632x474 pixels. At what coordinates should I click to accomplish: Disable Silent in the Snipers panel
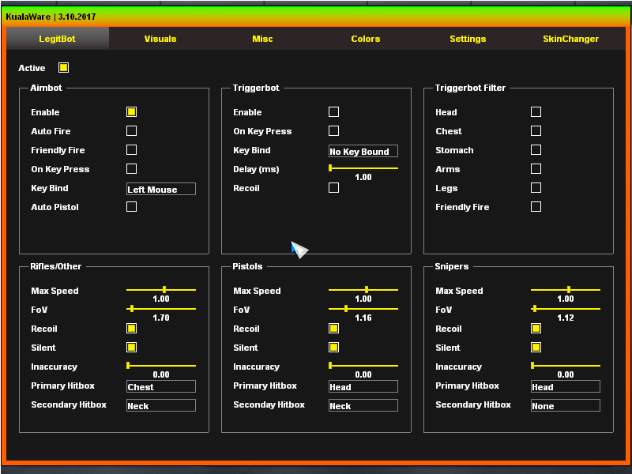tap(536, 348)
